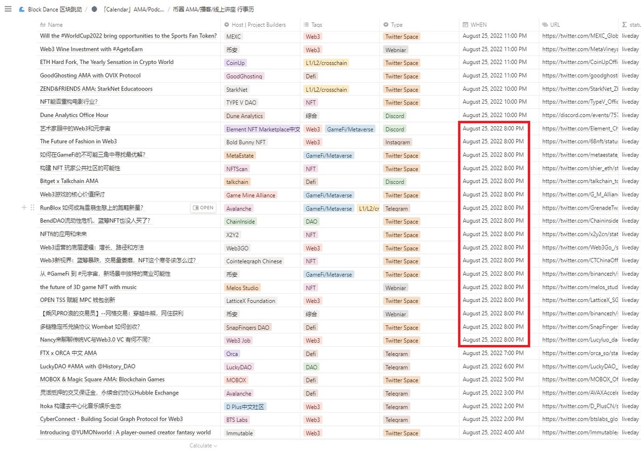Select 'Dune Analytics Office Hour' title

(74, 115)
